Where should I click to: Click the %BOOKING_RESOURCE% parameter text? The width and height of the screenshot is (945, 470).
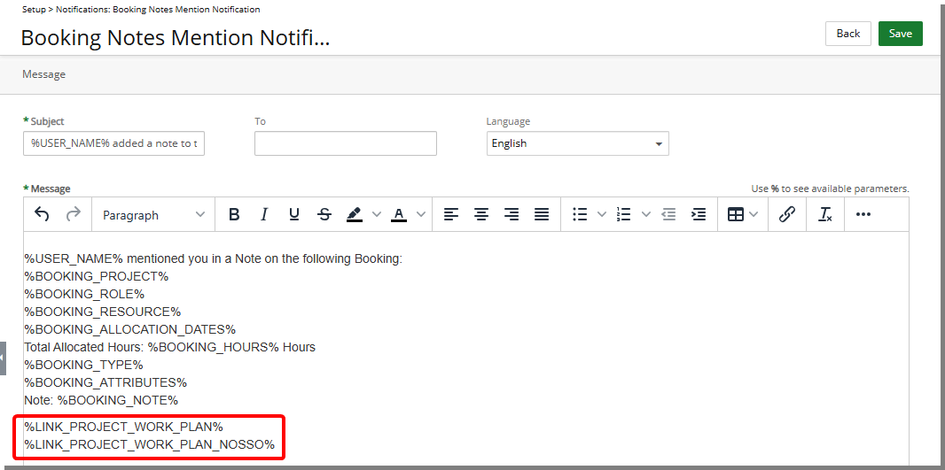[103, 312]
